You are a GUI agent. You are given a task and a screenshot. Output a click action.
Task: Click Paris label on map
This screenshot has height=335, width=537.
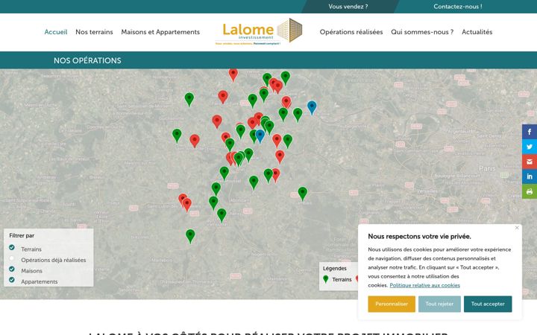[x=487, y=168]
